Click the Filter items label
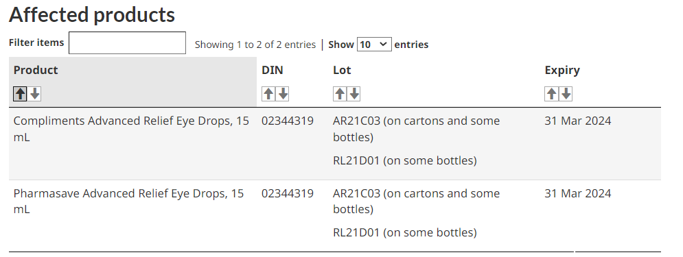Screen dimensions: 683x257 tap(36, 42)
